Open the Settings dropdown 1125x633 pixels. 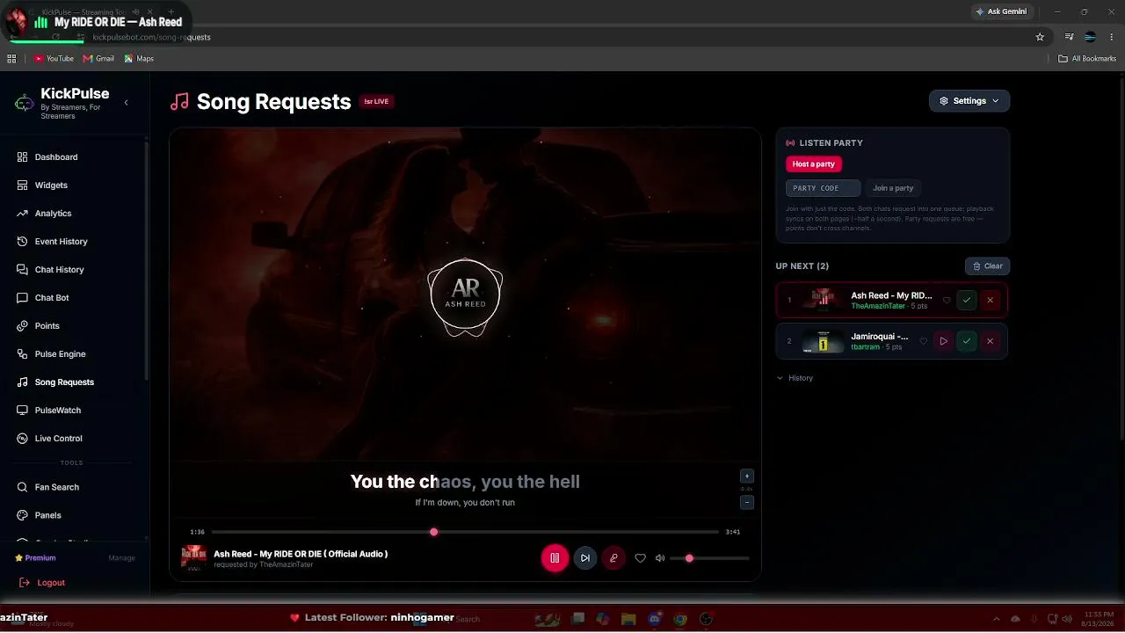(x=969, y=101)
